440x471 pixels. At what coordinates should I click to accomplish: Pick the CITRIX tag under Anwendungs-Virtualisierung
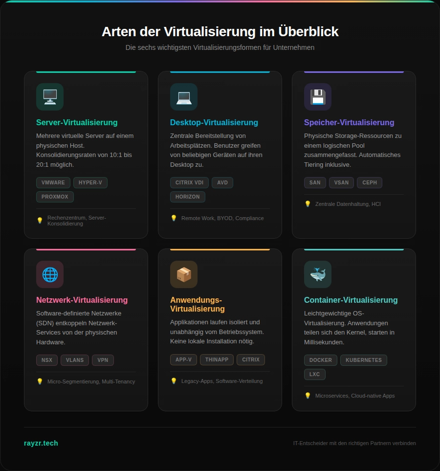251,359
